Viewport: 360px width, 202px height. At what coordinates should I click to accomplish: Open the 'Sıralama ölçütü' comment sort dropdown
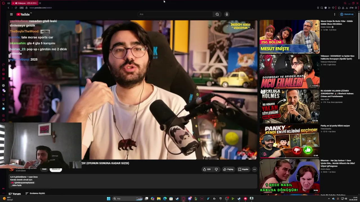(x=35, y=193)
